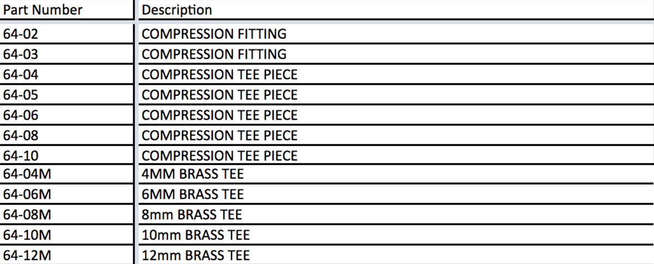
Task: Click the 4MM BRASS TEE description
Action: [x=192, y=175]
